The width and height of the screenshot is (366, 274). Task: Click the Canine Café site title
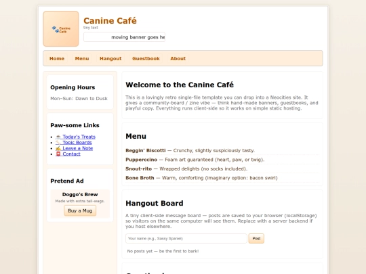pyautogui.click(x=110, y=21)
